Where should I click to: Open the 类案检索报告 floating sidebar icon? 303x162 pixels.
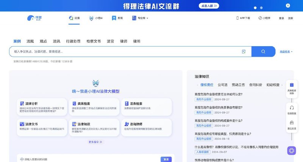pos(292,89)
